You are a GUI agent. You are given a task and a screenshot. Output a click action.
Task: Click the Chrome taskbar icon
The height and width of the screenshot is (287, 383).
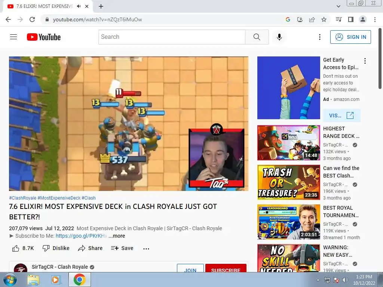(x=79, y=280)
